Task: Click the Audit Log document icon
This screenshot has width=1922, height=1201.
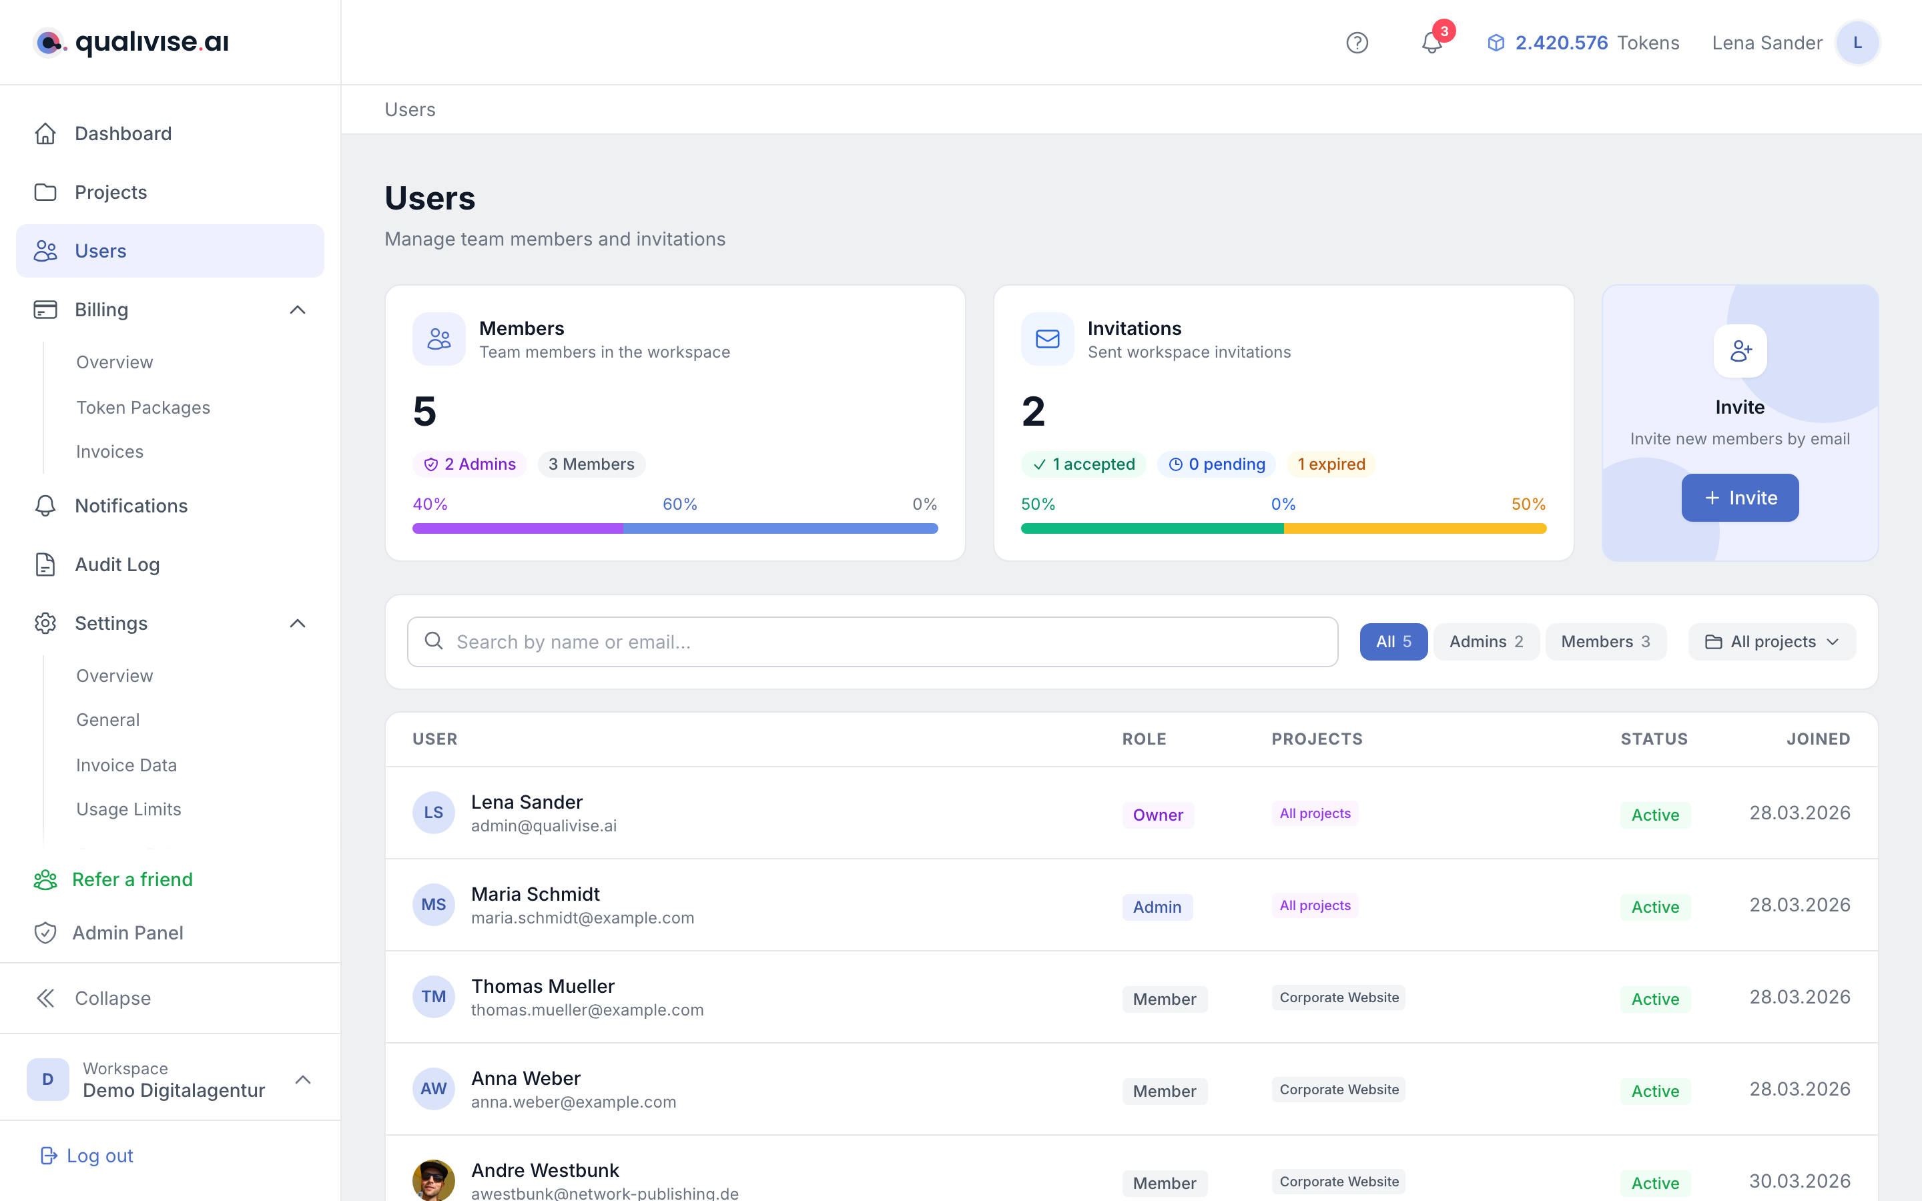Action: pyautogui.click(x=45, y=564)
